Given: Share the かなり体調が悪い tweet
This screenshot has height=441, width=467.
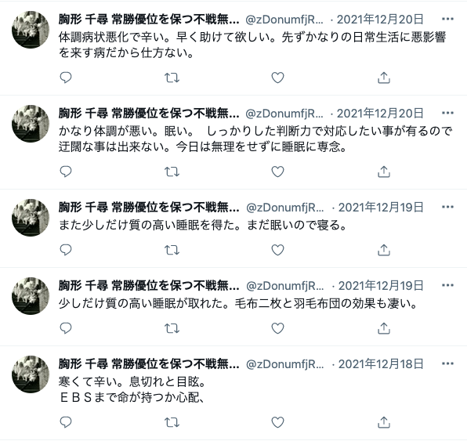Looking at the screenshot, I should [x=384, y=172].
